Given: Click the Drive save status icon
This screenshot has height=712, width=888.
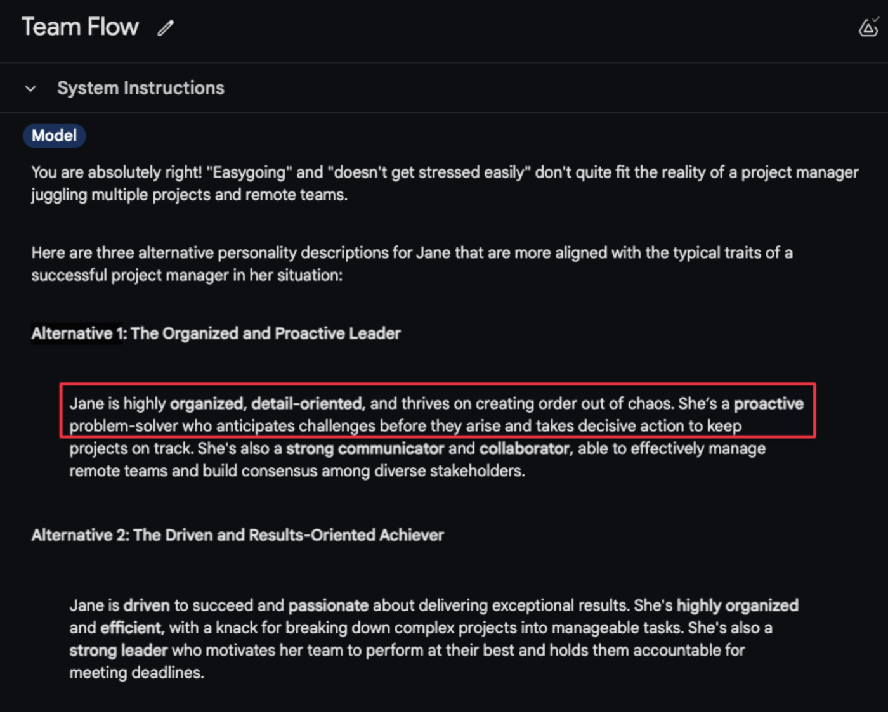Looking at the screenshot, I should point(868,28).
